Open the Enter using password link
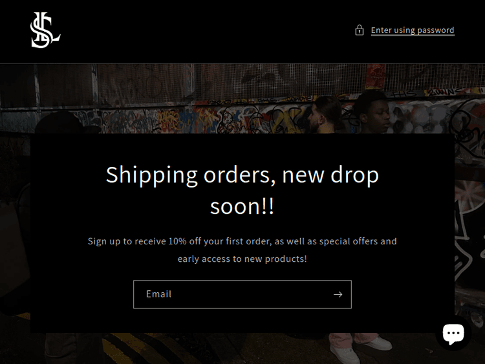The height and width of the screenshot is (364, 485). pyautogui.click(x=413, y=30)
